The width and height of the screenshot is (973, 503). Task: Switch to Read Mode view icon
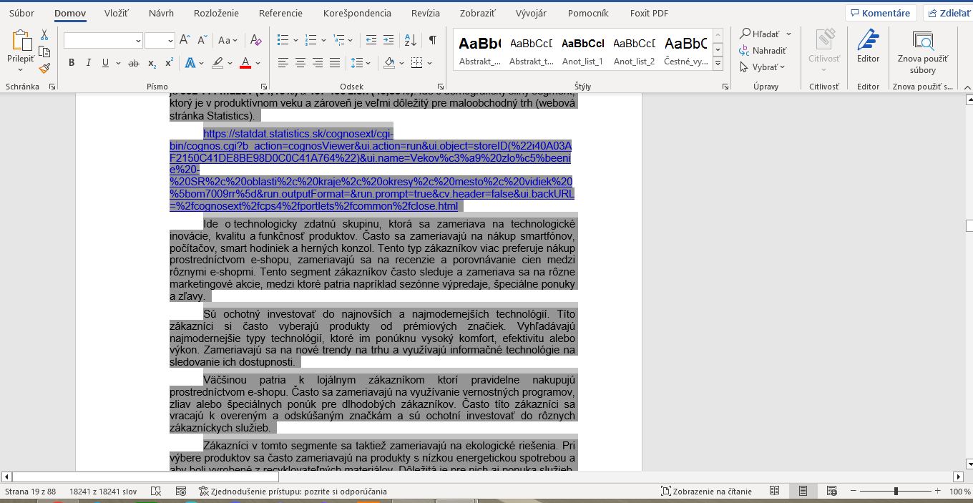pyautogui.click(x=774, y=492)
